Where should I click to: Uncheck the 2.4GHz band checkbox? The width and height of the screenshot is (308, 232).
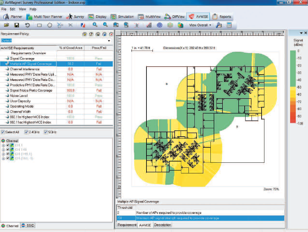click(x=27, y=132)
